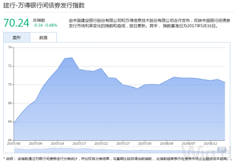
Task: Click the 建行-万得银行间债券发行指数 title
Action: click(x=44, y=5)
